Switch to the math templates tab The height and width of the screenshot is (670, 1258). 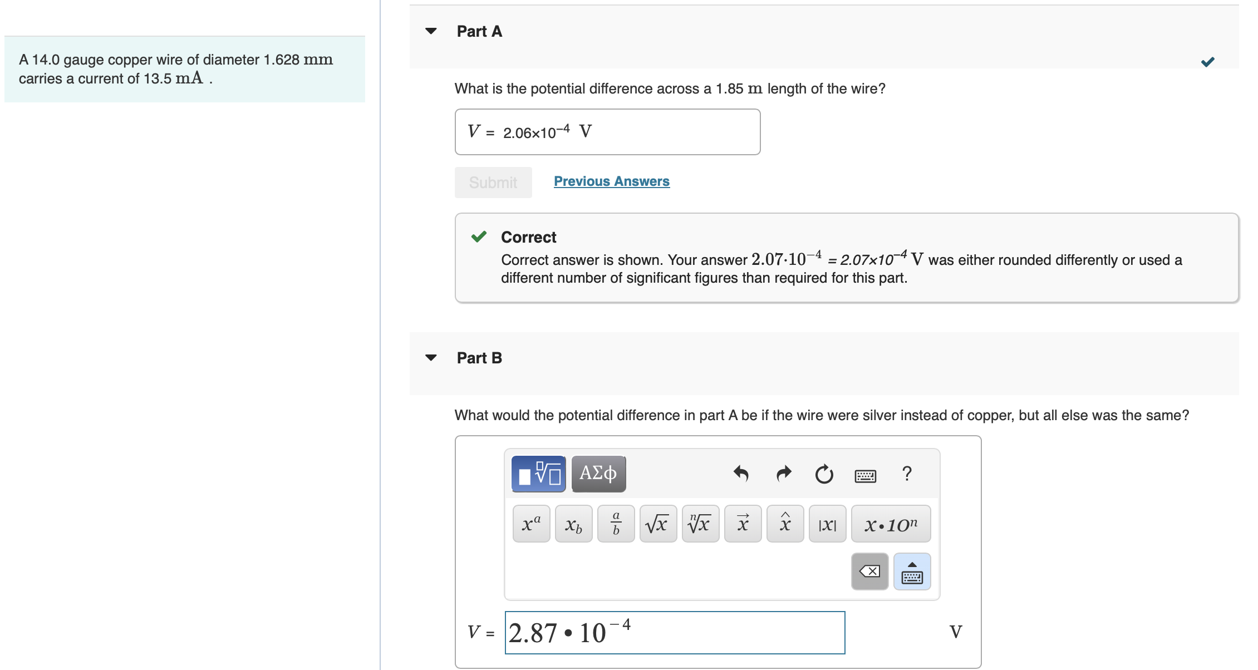point(538,474)
